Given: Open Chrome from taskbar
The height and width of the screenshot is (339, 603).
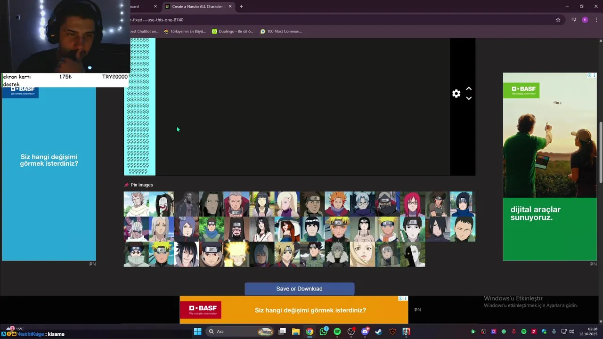Looking at the screenshot, I should click(x=310, y=331).
